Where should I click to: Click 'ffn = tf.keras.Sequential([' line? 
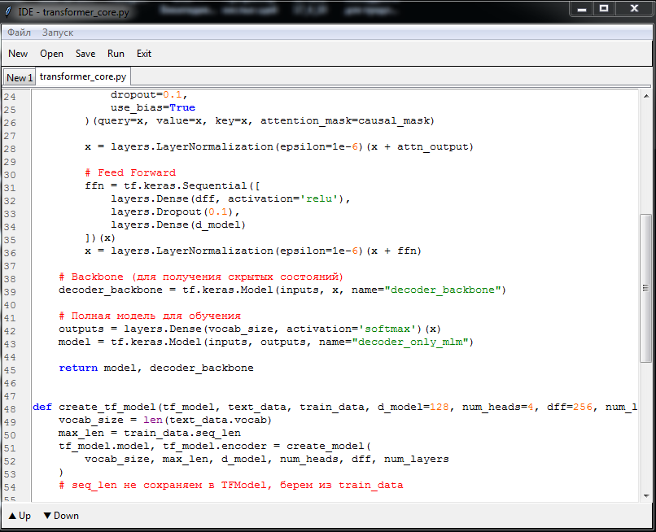click(x=172, y=185)
